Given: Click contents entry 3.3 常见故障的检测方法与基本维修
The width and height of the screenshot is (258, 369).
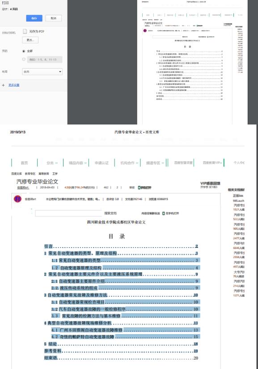Looking at the screenshot, I should click(x=126, y=316).
